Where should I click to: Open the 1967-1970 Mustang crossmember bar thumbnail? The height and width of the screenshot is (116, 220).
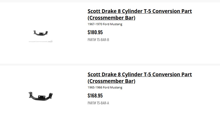click(x=41, y=33)
